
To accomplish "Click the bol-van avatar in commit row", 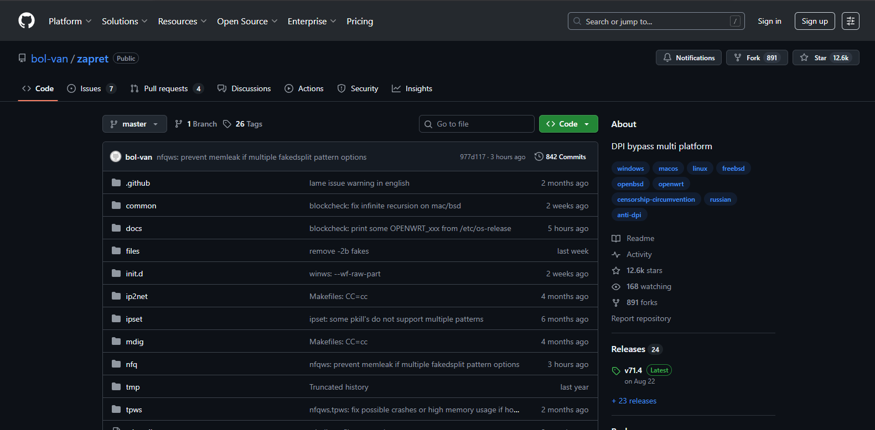I will point(116,157).
